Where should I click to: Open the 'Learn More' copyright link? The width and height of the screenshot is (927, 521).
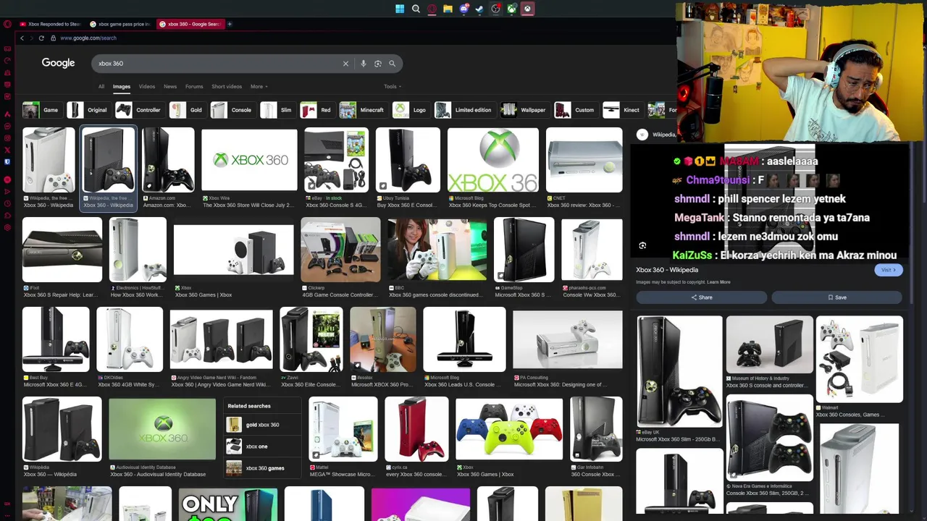coord(718,282)
